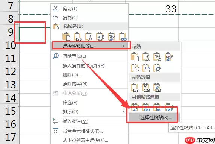Select Keep Source Formatting icon in submenu 粘贴

[168, 56]
